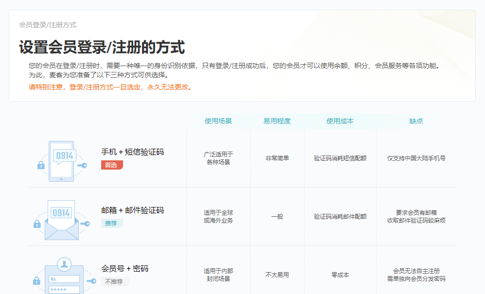The image size is (485, 294).
Task: Click the 使用成本 column header
Action: tap(340, 121)
